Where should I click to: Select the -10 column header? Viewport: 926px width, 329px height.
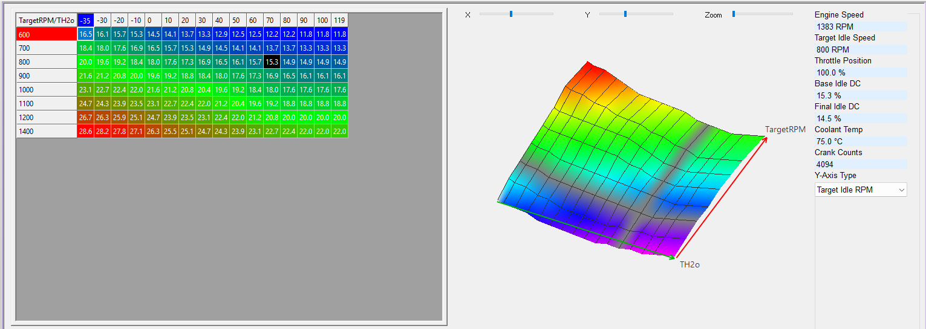click(136, 20)
